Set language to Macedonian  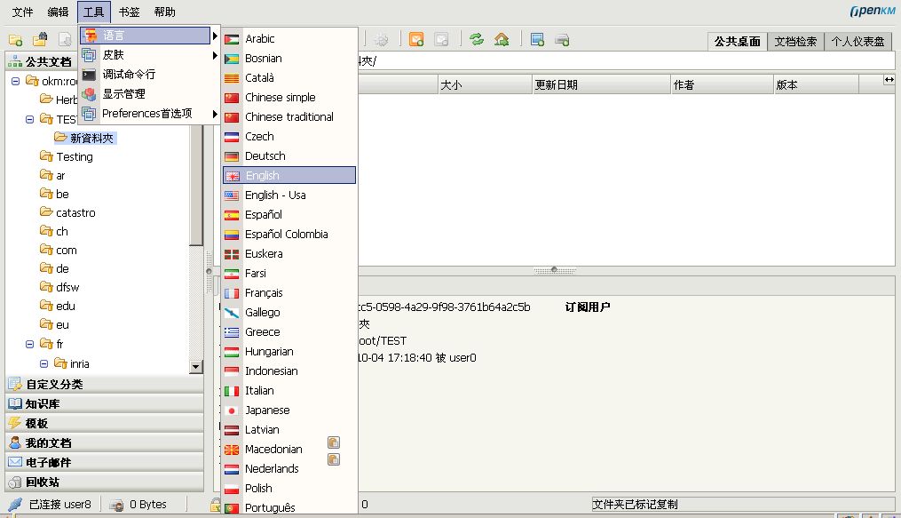click(x=289, y=449)
